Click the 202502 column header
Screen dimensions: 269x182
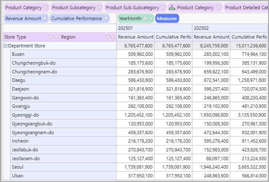(x=230, y=28)
